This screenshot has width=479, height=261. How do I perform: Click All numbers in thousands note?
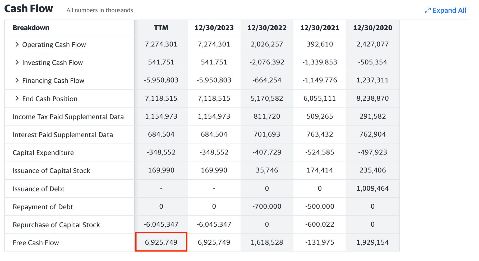(100, 10)
